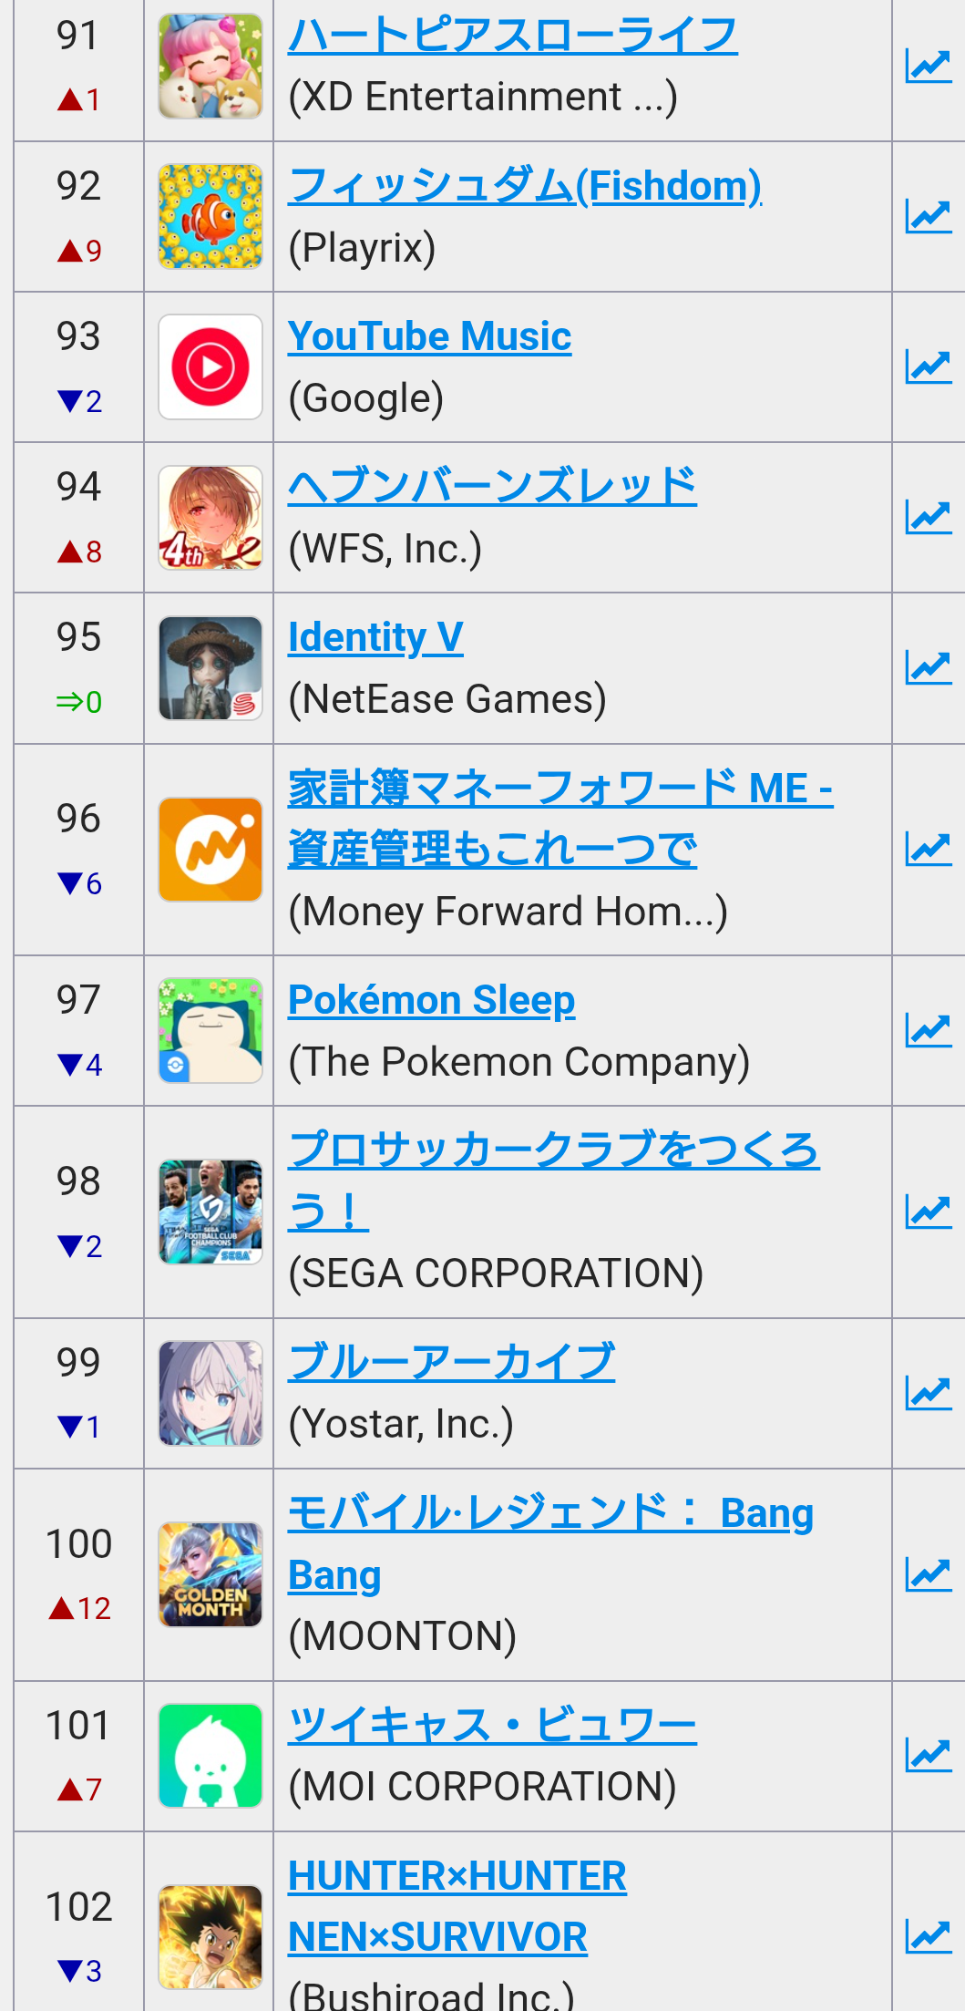Viewport: 965px width, 2011px height.
Task: Open chart icon for ツイキャス・ビュワー
Action: (928, 1755)
